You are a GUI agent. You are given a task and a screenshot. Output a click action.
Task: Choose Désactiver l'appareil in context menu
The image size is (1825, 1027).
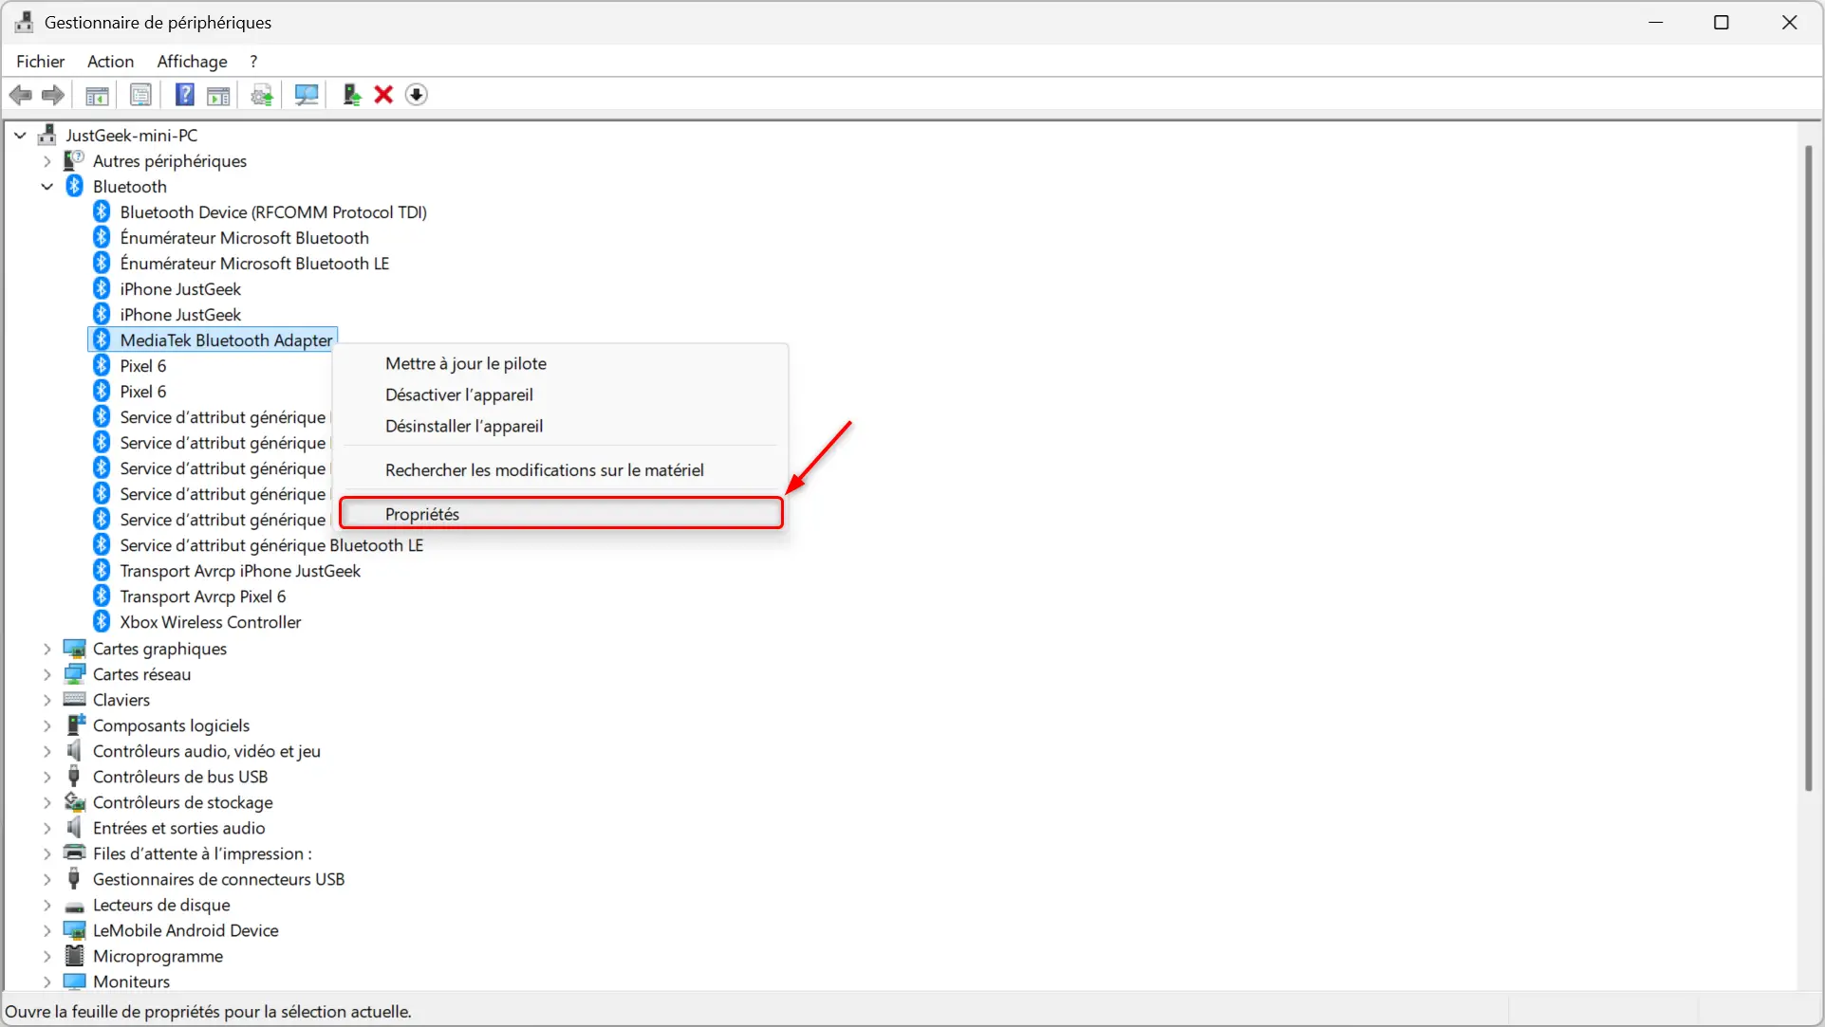coord(561,394)
